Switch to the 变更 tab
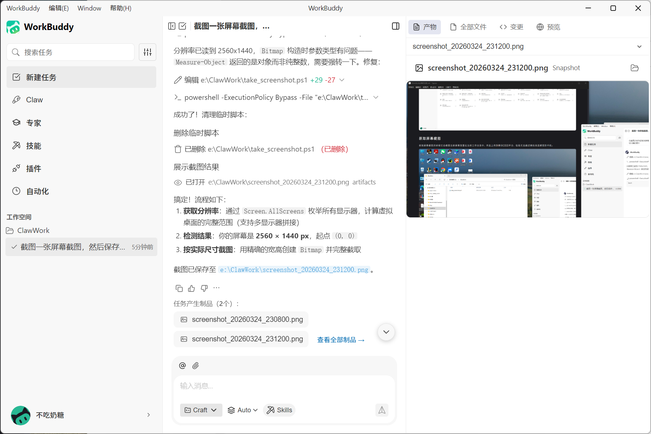This screenshot has width=651, height=434. pos(511,27)
